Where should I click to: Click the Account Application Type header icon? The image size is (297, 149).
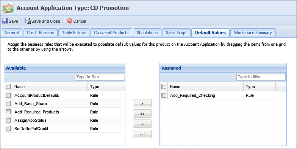click(x=8, y=8)
